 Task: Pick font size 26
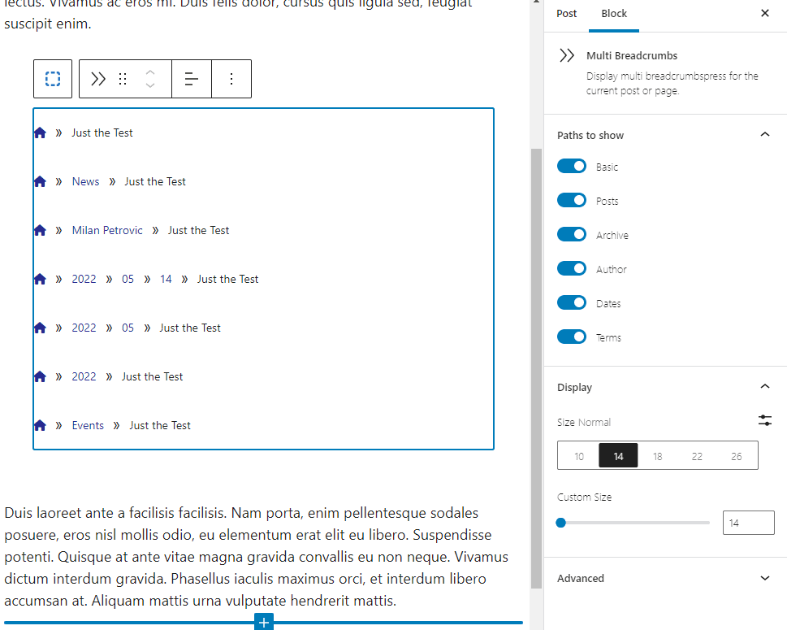click(x=737, y=456)
